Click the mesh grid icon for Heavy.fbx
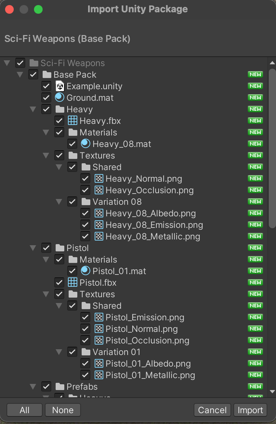276x424 pixels. pos(73,121)
